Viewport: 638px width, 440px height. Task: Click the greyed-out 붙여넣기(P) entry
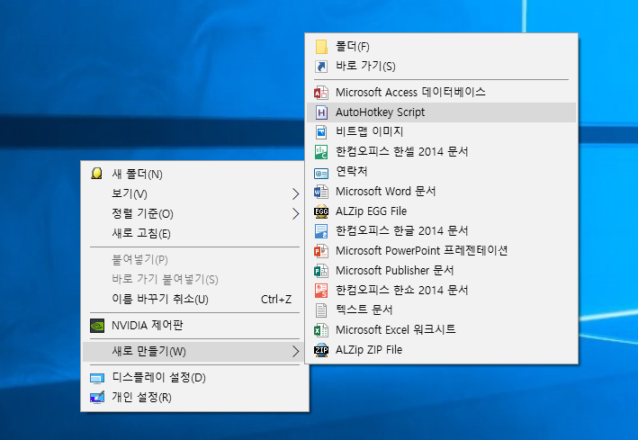tap(192, 260)
